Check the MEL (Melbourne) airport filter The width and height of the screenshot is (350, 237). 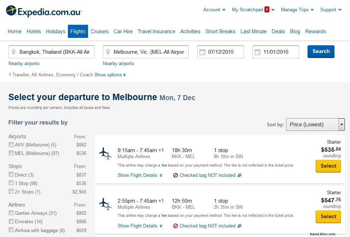pyautogui.click(x=11, y=153)
